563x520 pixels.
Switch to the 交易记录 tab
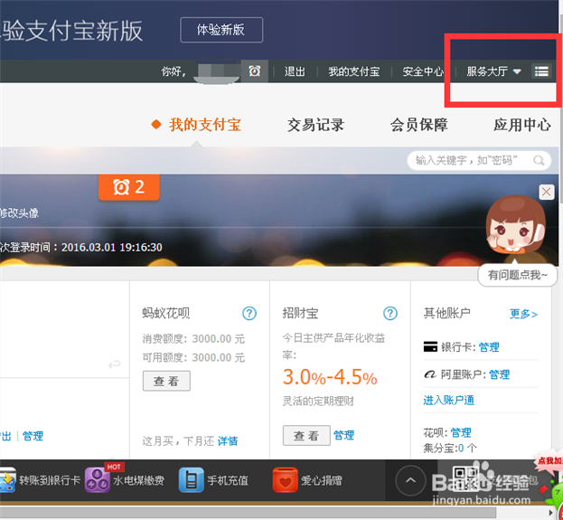tap(315, 125)
